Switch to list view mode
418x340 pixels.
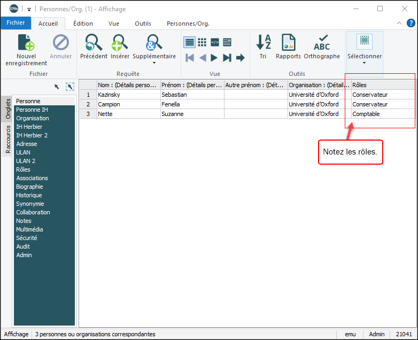pyautogui.click(x=189, y=42)
